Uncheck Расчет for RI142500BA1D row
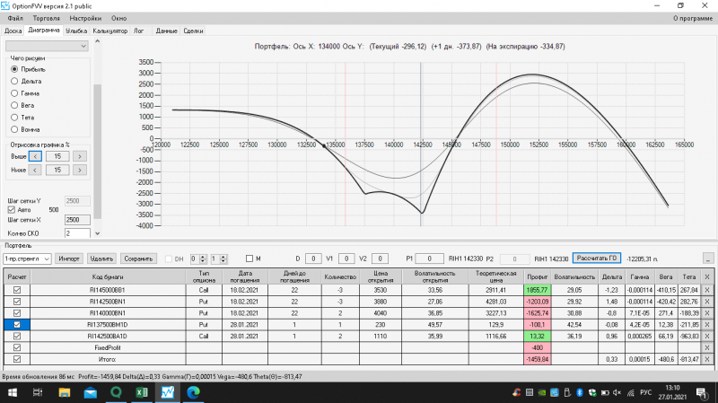This screenshot has width=718, height=403. 17,336
